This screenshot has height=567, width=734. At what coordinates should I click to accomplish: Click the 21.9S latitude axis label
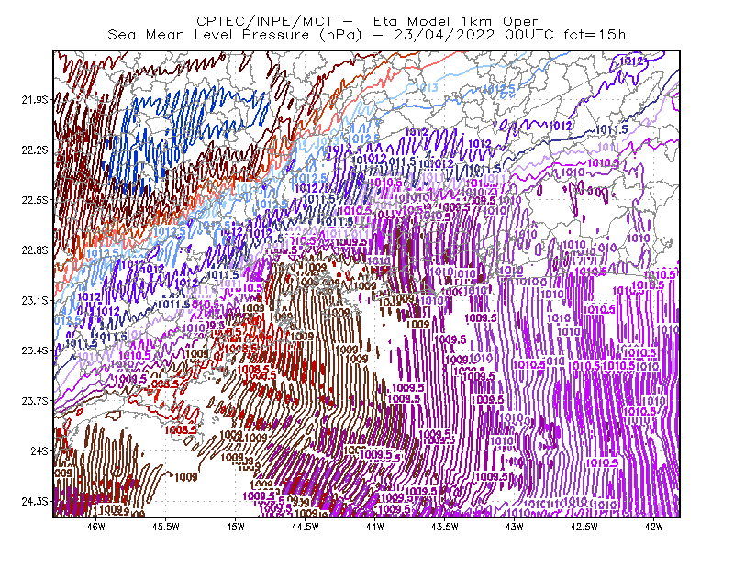(x=35, y=99)
